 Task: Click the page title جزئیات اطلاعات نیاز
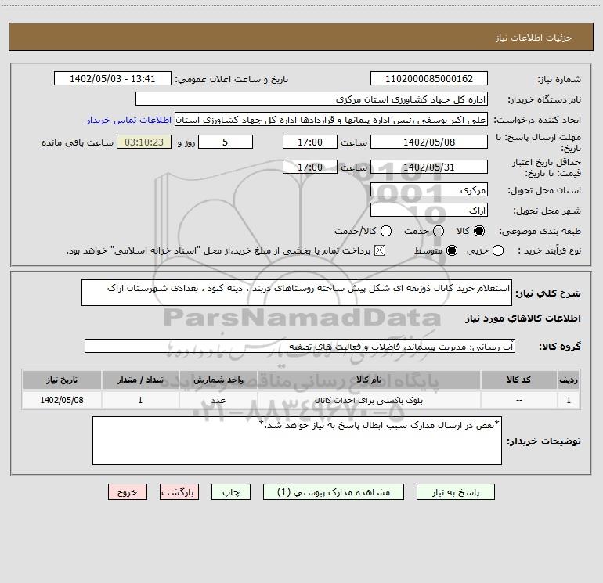[533, 38]
